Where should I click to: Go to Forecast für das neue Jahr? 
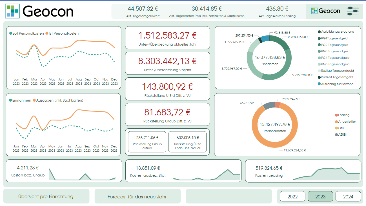click(x=137, y=196)
